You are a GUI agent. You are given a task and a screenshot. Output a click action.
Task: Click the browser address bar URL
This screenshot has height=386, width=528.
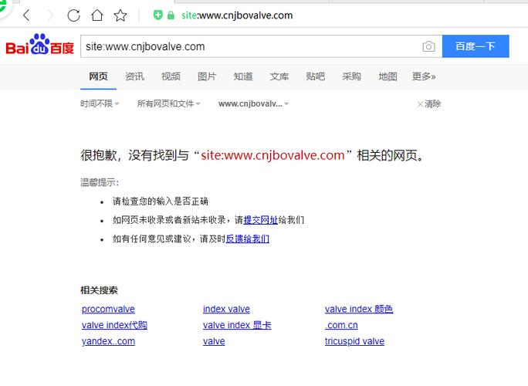click(x=237, y=15)
